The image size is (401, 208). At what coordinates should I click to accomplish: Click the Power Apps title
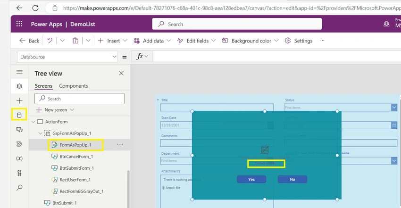(47, 24)
